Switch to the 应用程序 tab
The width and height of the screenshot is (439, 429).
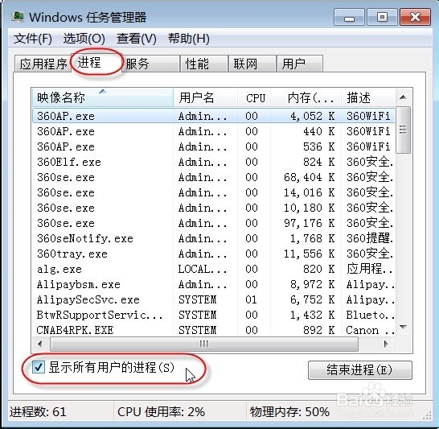tap(43, 64)
